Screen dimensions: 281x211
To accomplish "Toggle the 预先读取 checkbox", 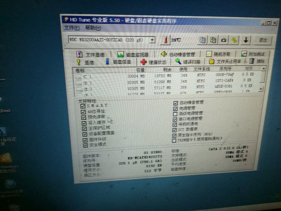I will point(84,117).
